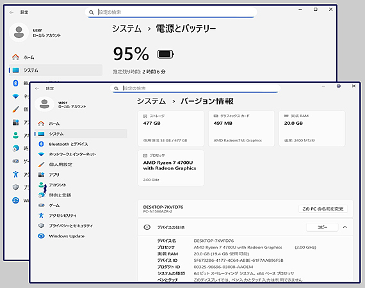Click the back arrow in the front Settings window
365x288 pixels.
tap(37, 88)
